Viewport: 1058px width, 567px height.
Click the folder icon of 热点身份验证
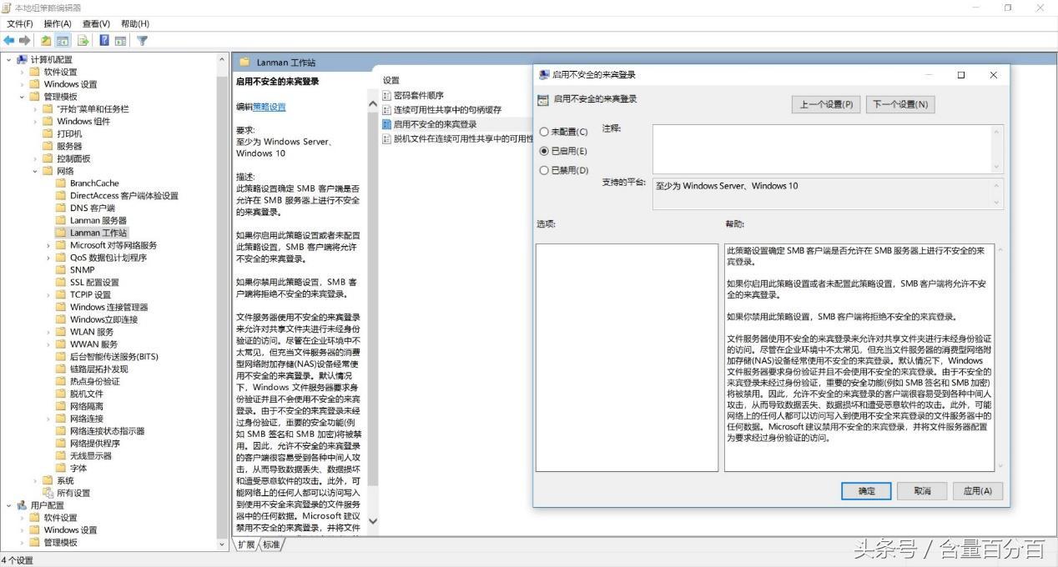(60, 381)
